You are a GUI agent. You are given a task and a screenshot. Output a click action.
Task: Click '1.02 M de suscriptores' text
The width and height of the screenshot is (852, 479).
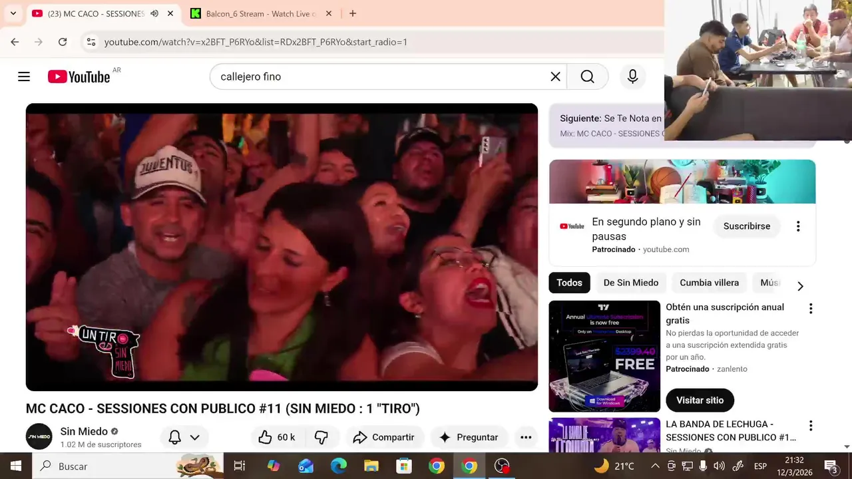pyautogui.click(x=101, y=444)
